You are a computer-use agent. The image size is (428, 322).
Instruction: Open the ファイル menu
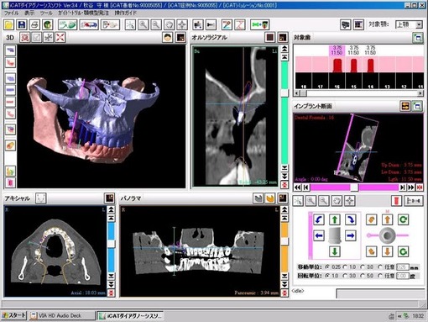[x=11, y=13]
